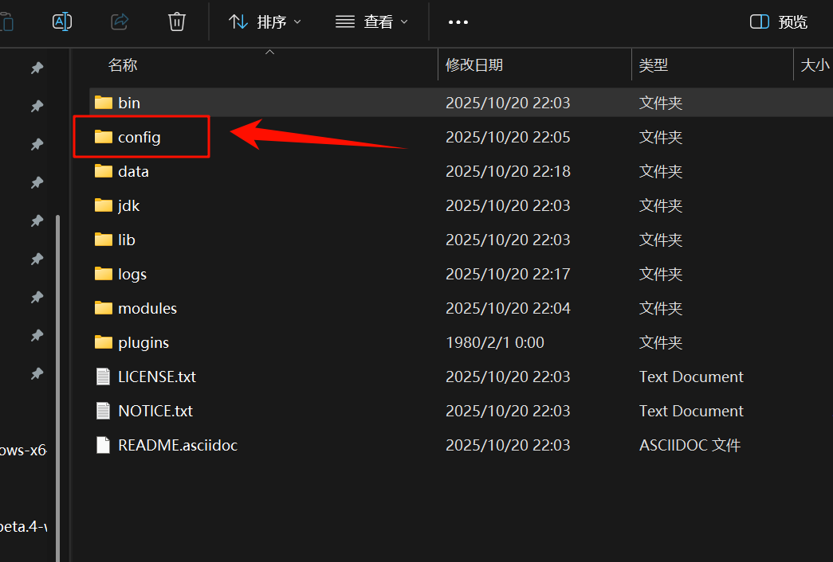Viewport: 833px width, 562px height.
Task: Click the topmost pin icon in sidebar
Action: point(37,68)
